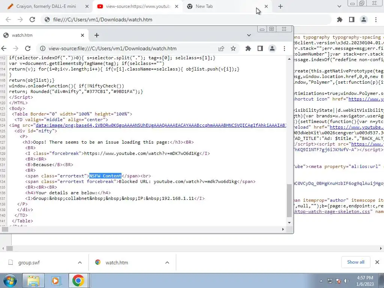Open network icon in system tray
This screenshot has width=384, height=288.
point(330,281)
